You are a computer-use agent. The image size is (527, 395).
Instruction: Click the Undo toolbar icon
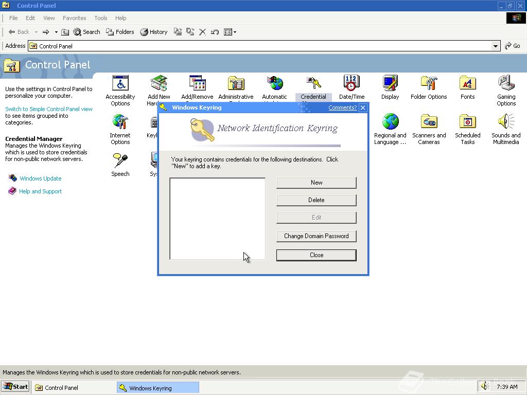(x=215, y=32)
